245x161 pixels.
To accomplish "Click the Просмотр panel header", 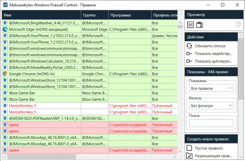I will 214,15.
